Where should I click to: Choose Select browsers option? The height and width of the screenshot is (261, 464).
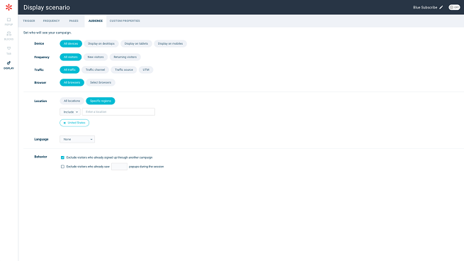point(101,82)
